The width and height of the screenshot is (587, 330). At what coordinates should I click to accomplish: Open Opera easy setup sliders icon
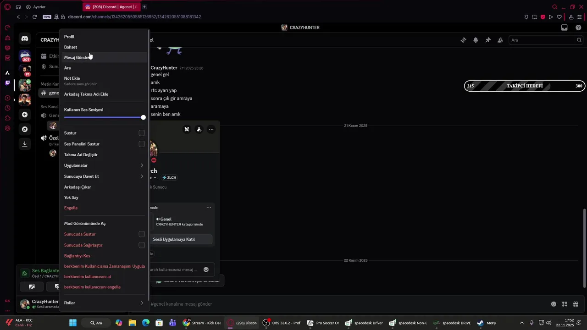click(580, 17)
